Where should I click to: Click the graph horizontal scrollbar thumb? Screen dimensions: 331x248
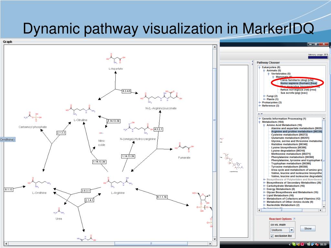151,243
